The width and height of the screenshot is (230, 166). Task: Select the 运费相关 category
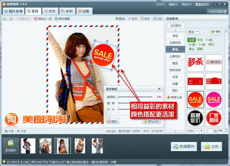pyautogui.click(x=175, y=56)
